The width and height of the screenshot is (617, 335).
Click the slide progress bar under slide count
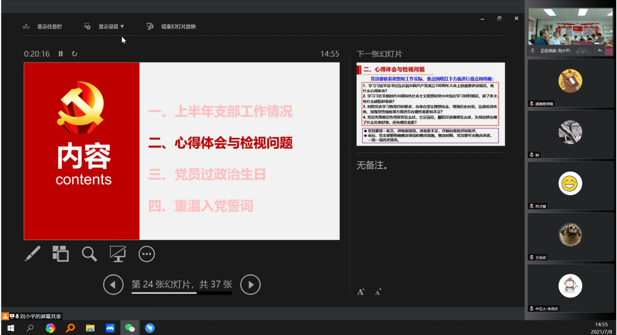[x=181, y=293]
